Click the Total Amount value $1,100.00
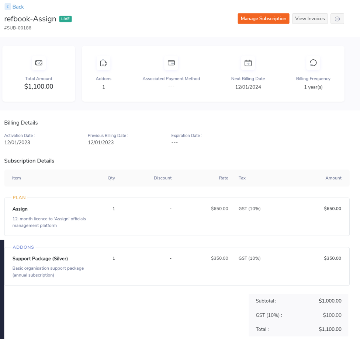The width and height of the screenshot is (360, 339). click(x=39, y=87)
